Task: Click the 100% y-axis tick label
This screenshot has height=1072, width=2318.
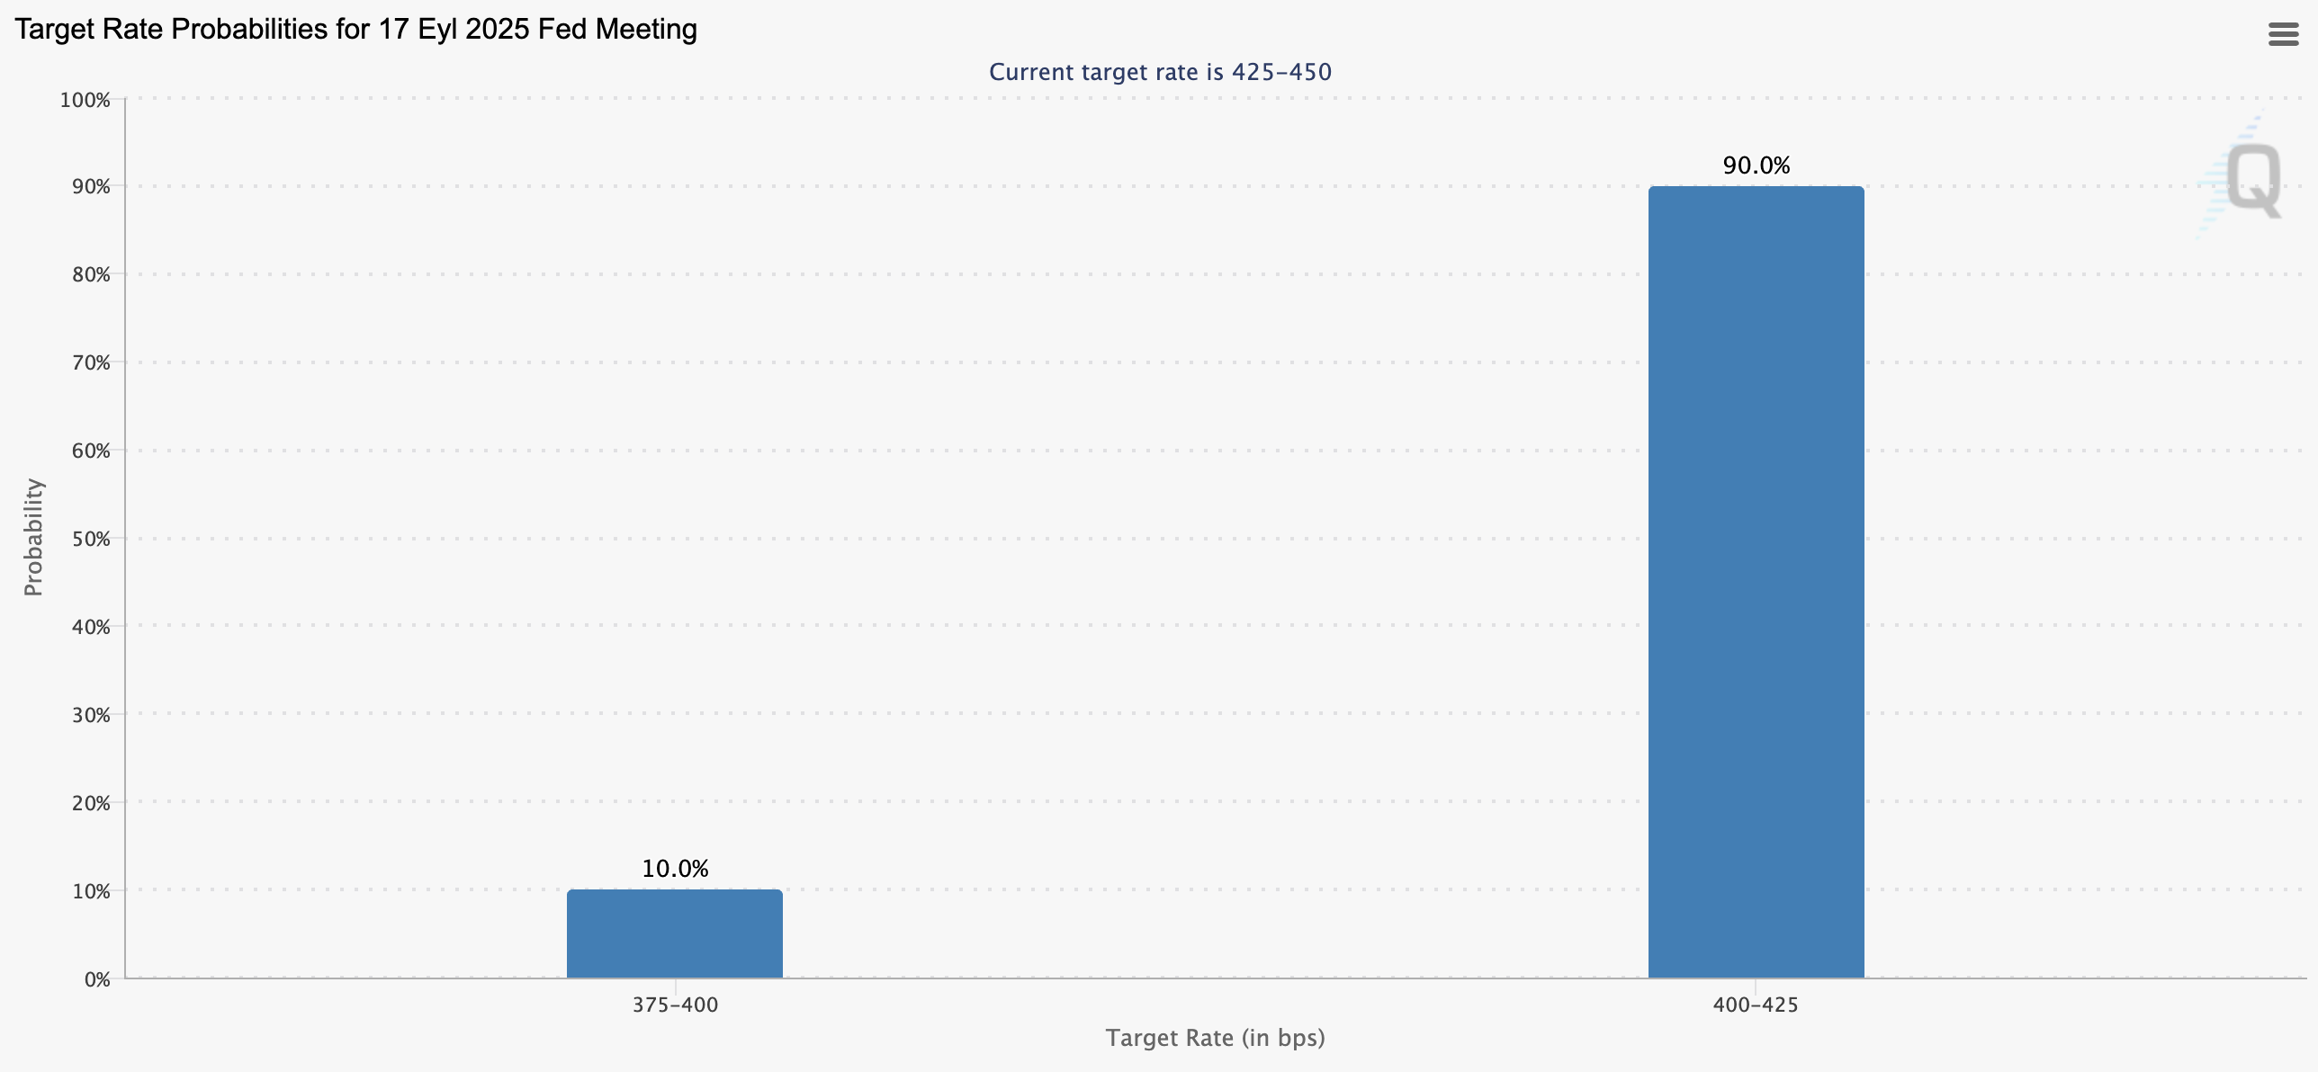Action: coord(85,100)
